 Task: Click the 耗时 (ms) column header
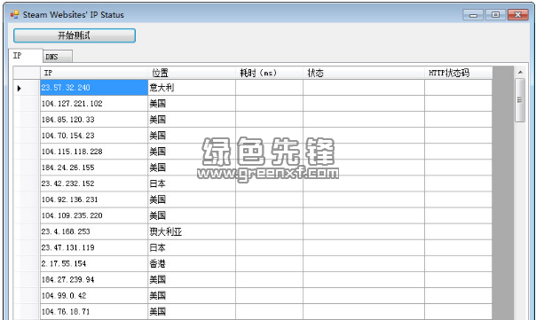coord(269,73)
